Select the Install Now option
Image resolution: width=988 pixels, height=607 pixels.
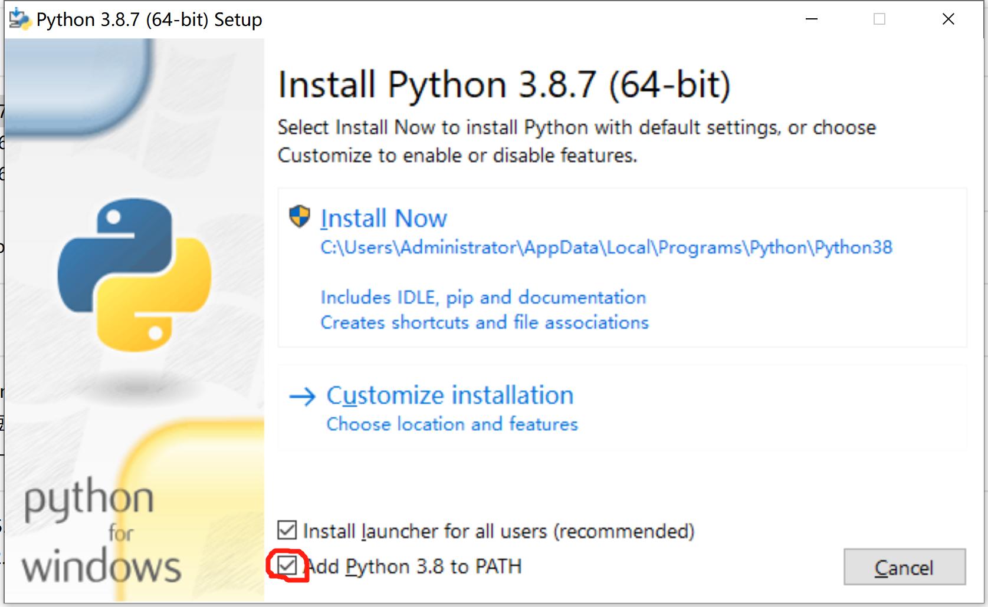(383, 218)
